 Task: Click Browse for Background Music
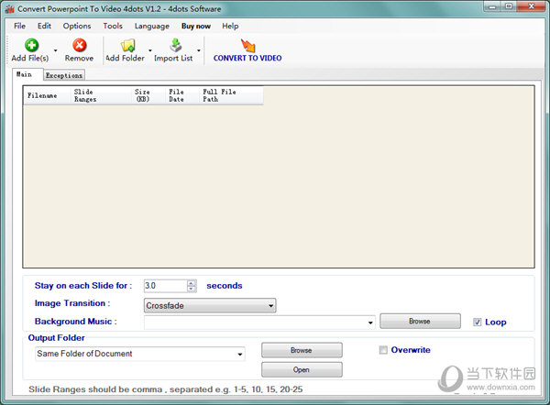pyautogui.click(x=420, y=322)
